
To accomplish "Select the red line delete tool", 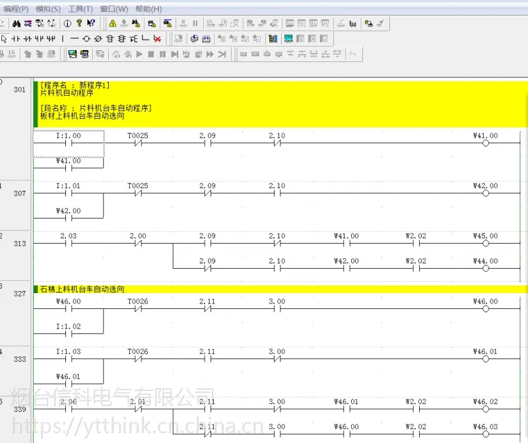I will tap(157, 39).
